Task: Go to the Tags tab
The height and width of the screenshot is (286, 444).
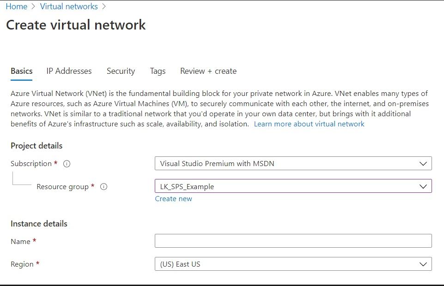Action: (x=158, y=71)
